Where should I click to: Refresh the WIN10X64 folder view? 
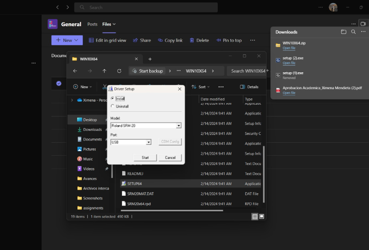click(119, 71)
